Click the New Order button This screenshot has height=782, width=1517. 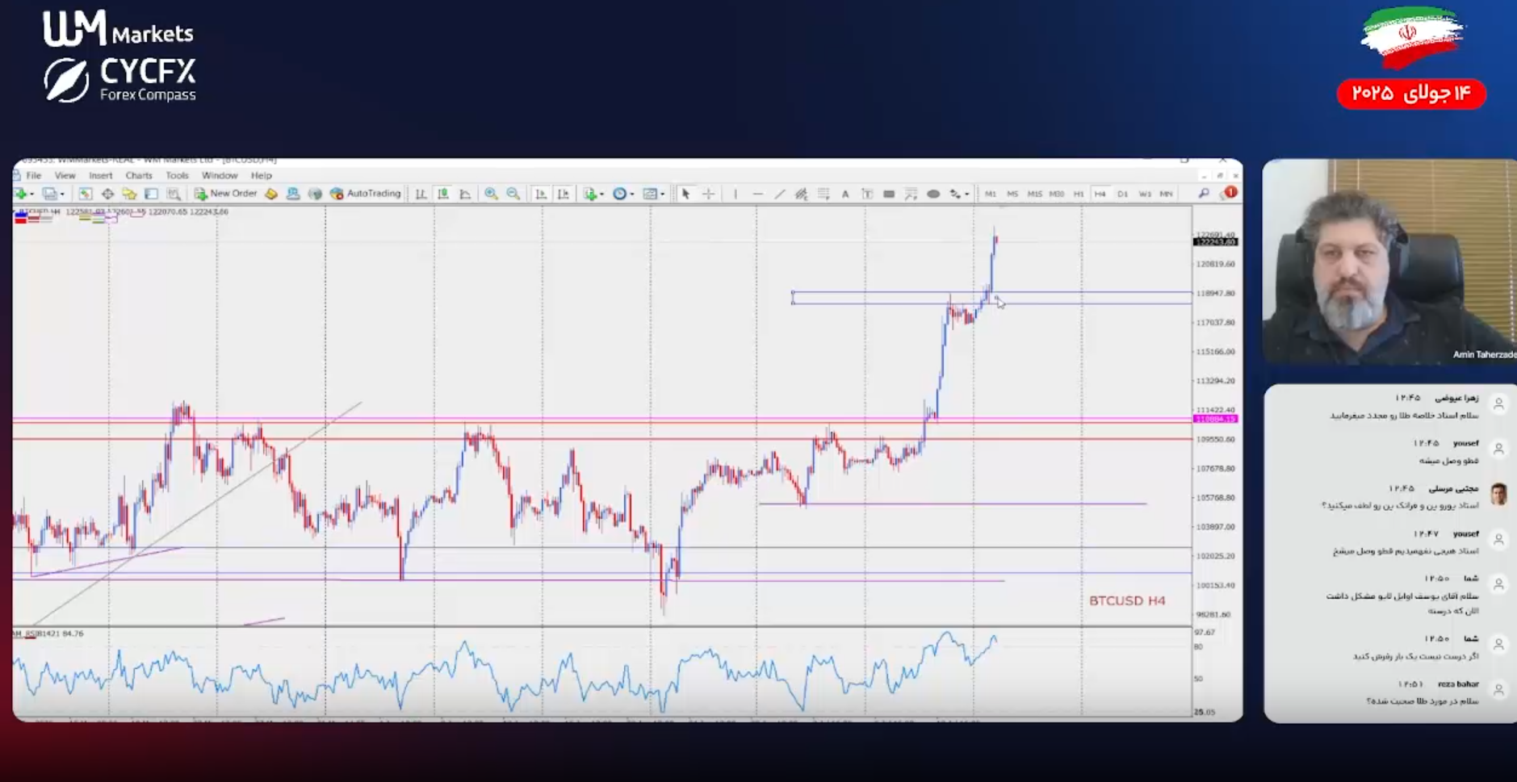coord(225,194)
